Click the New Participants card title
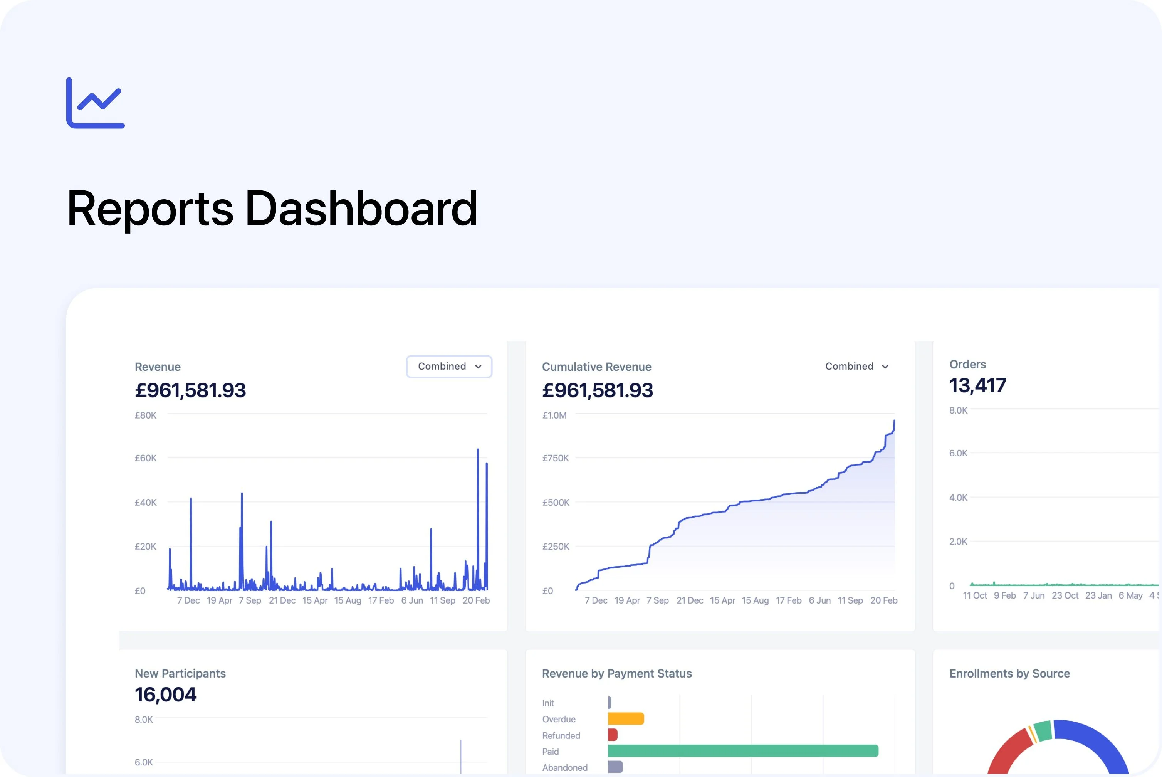 pyautogui.click(x=180, y=673)
